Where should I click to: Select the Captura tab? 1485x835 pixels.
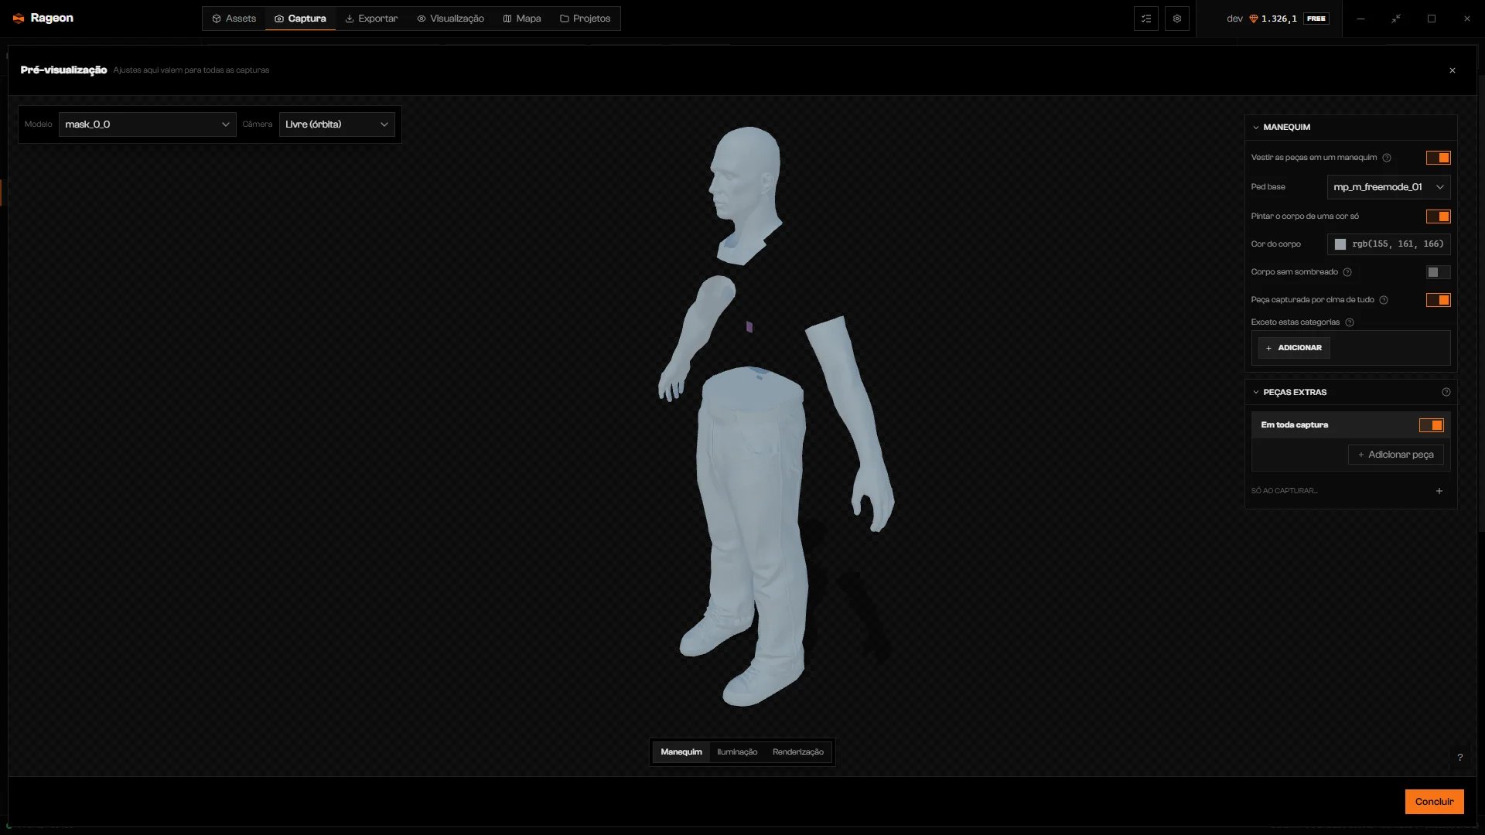300,19
